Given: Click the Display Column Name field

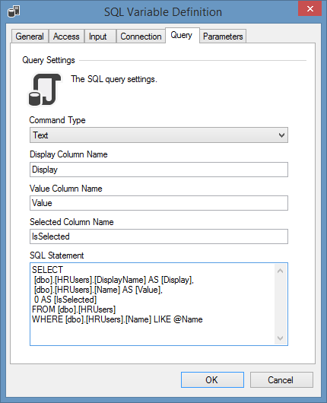Looking at the screenshot, I should pyautogui.click(x=159, y=170).
